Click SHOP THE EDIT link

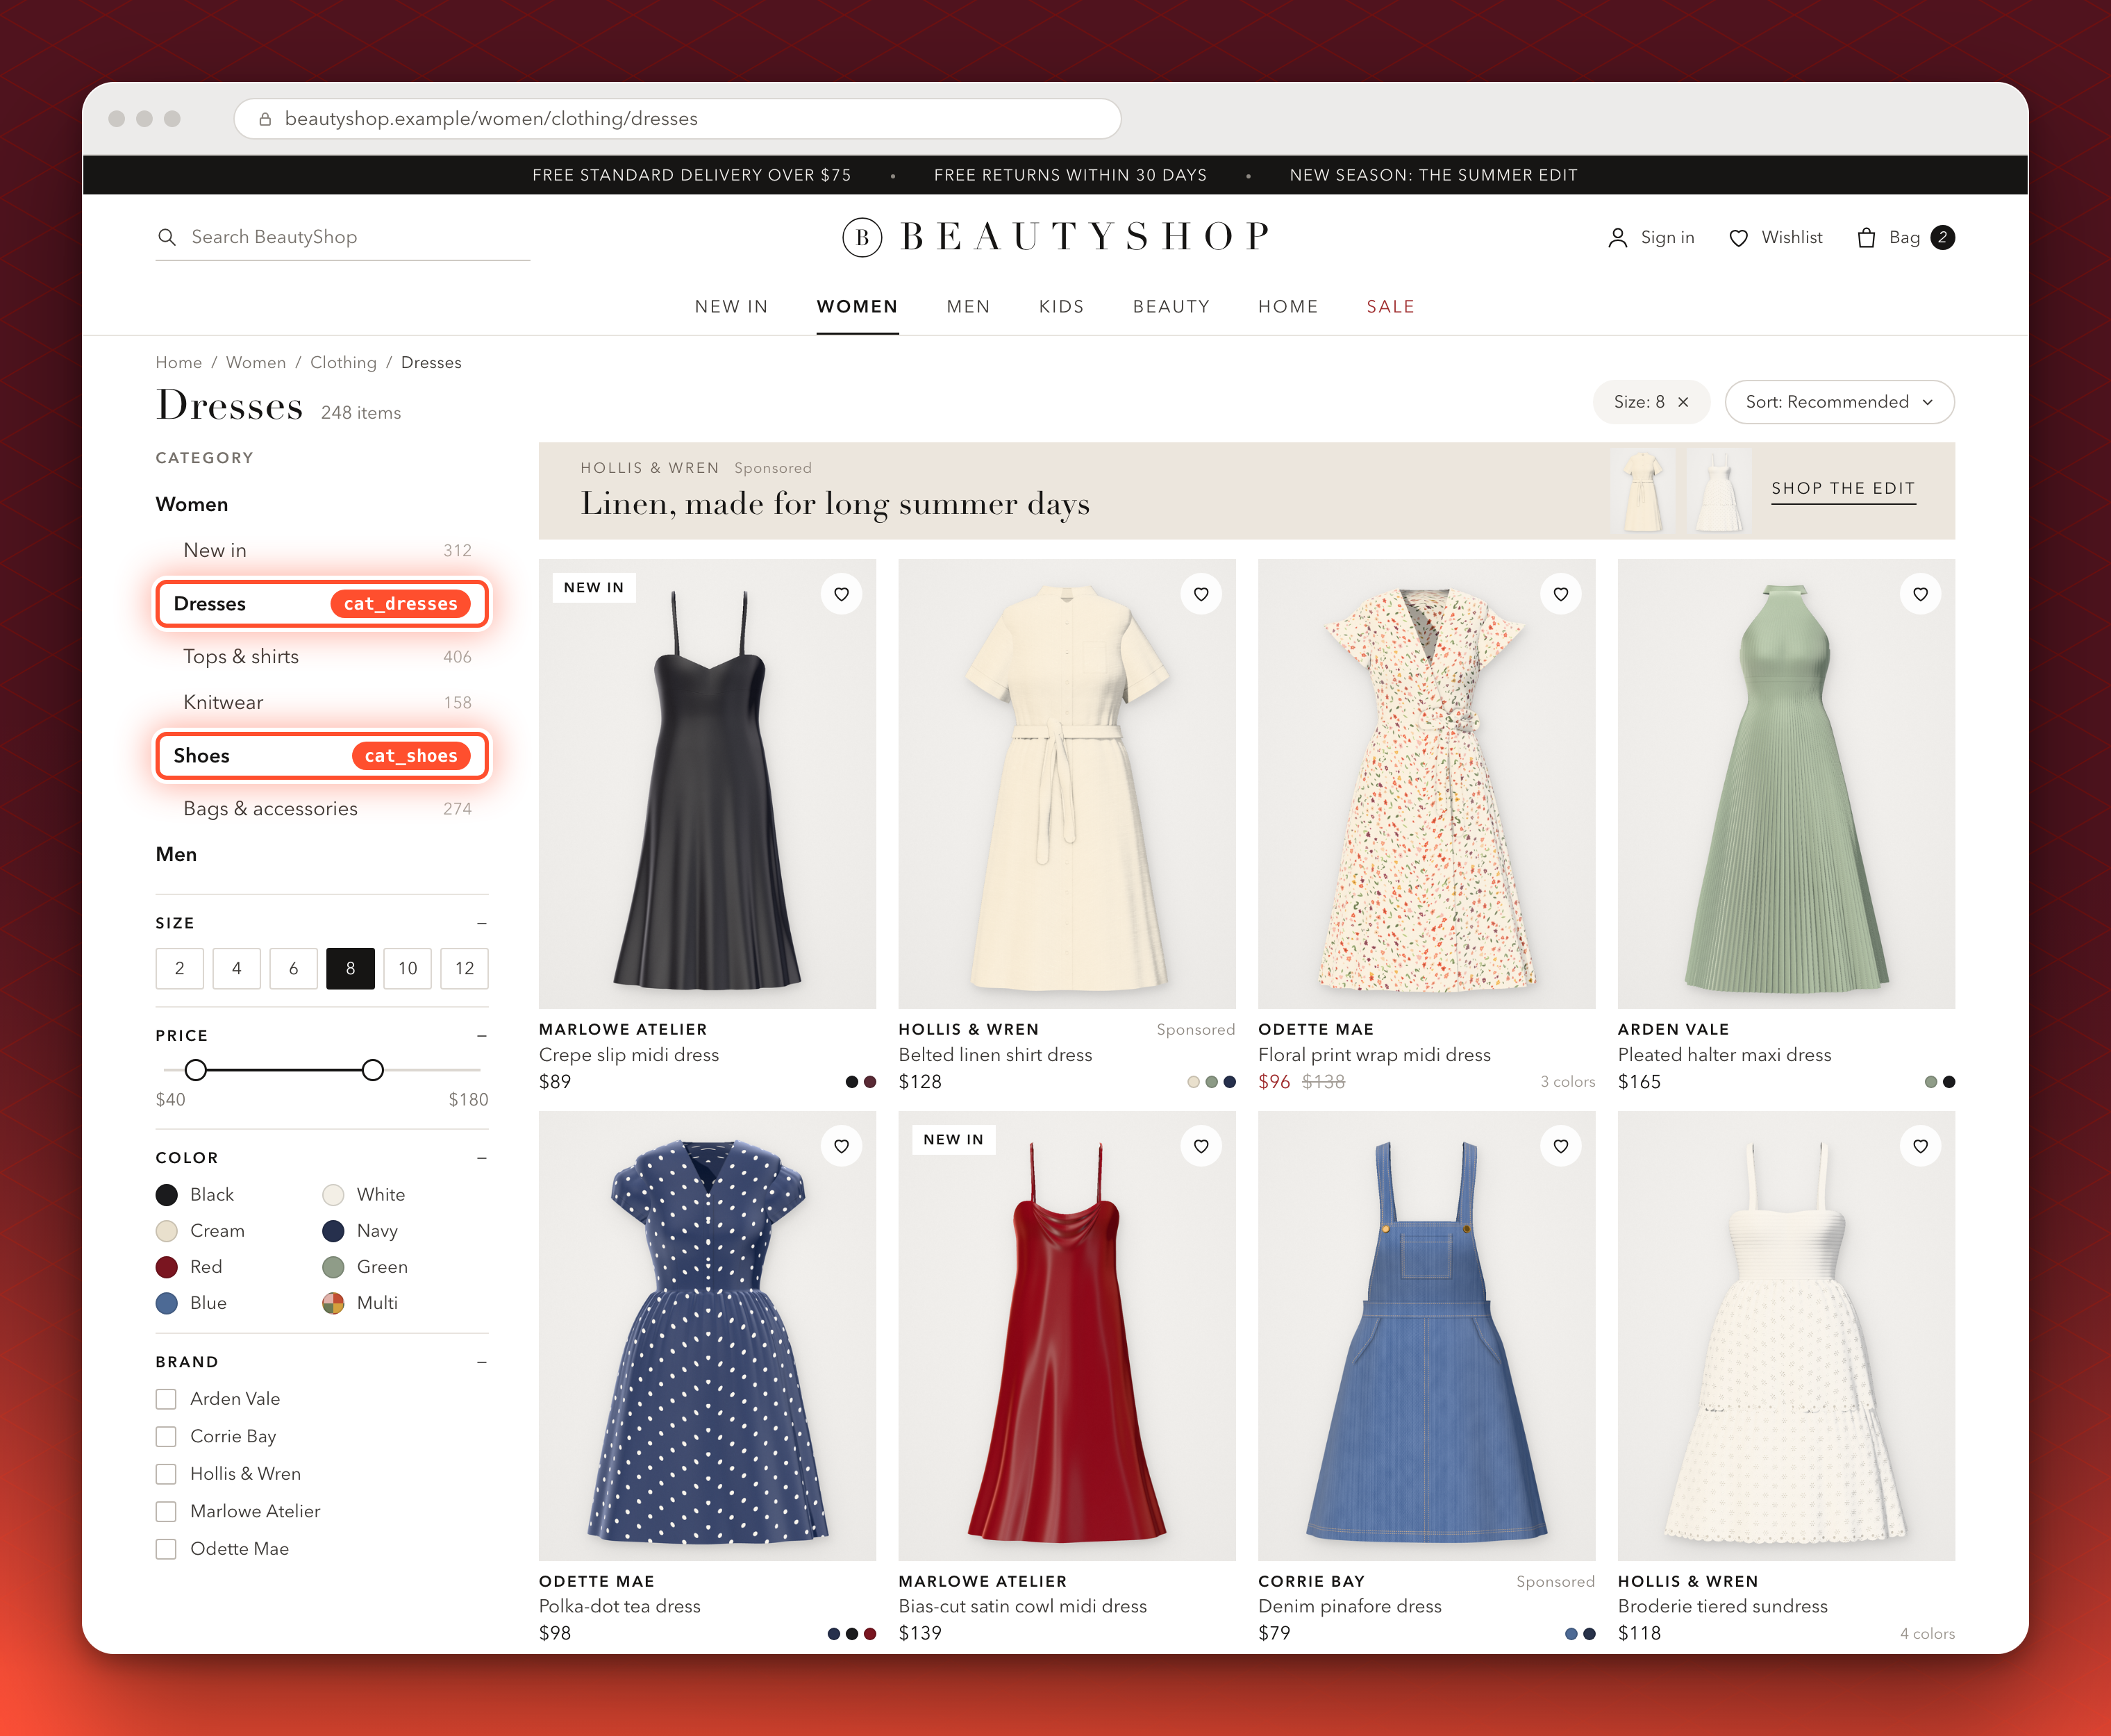[x=1843, y=489]
